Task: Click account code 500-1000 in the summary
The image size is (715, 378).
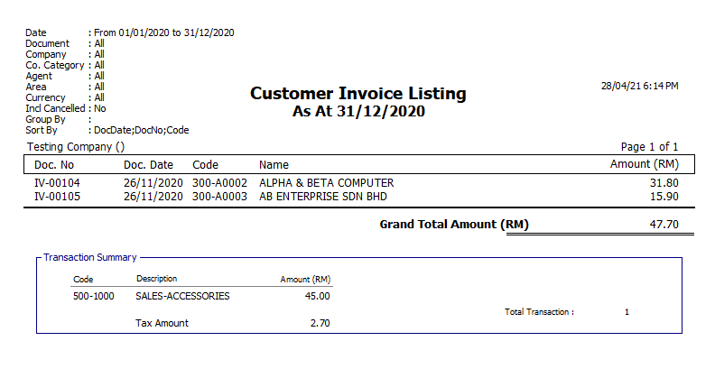Action: pyautogui.click(x=95, y=296)
